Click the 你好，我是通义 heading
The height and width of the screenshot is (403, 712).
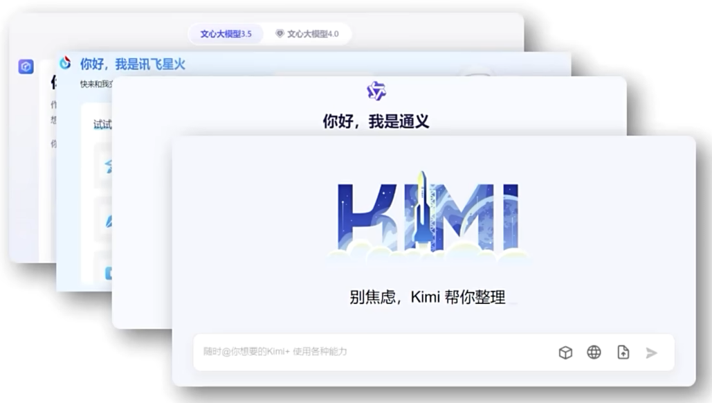click(x=376, y=121)
